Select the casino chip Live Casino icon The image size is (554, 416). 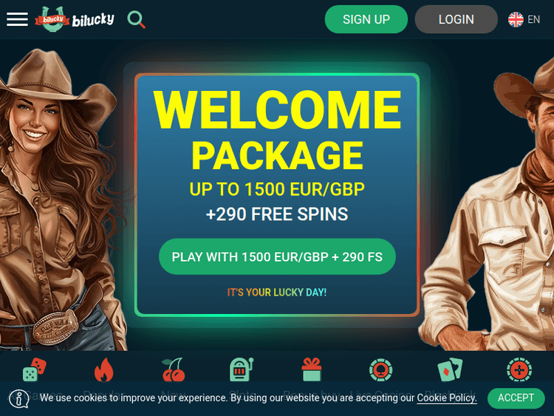pyautogui.click(x=380, y=369)
